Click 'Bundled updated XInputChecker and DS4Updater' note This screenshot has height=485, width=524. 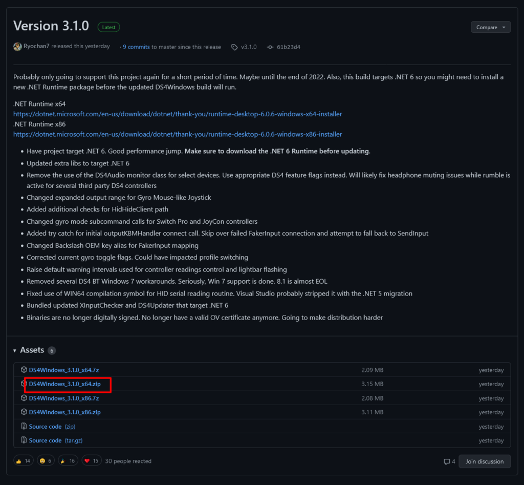[x=127, y=305]
